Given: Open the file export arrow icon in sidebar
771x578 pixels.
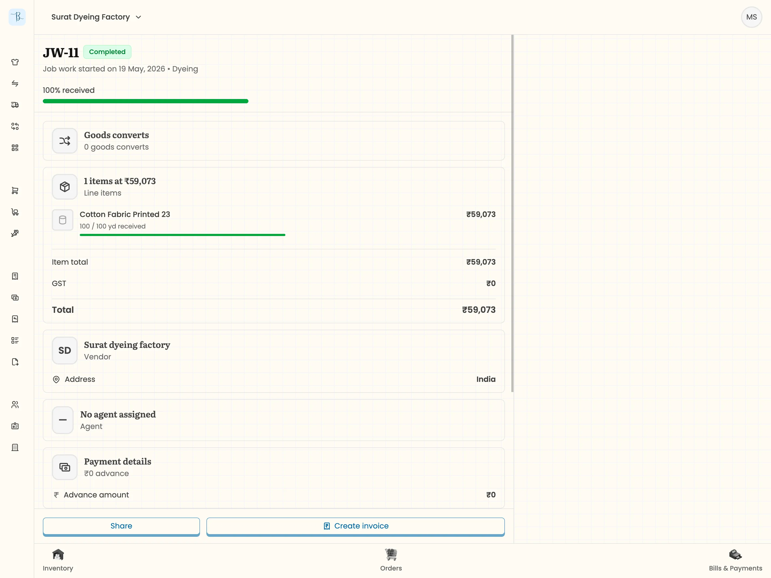Looking at the screenshot, I should (x=15, y=362).
